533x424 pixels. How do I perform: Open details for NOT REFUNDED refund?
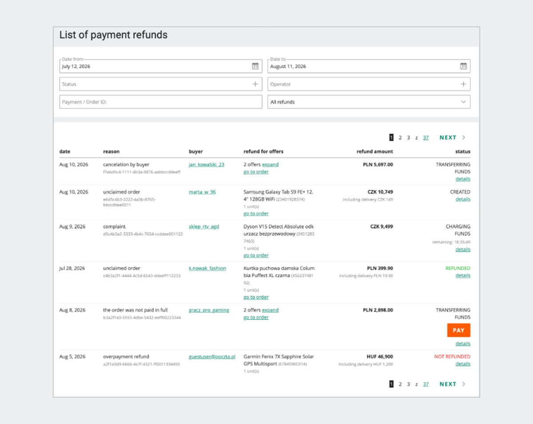point(463,364)
